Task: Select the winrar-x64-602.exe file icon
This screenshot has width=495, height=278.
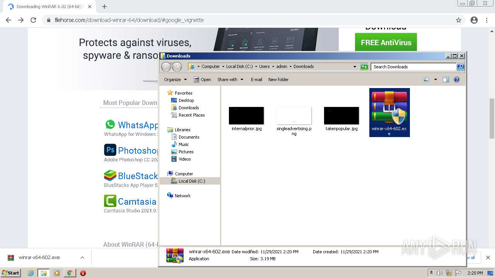Action: [x=389, y=112]
